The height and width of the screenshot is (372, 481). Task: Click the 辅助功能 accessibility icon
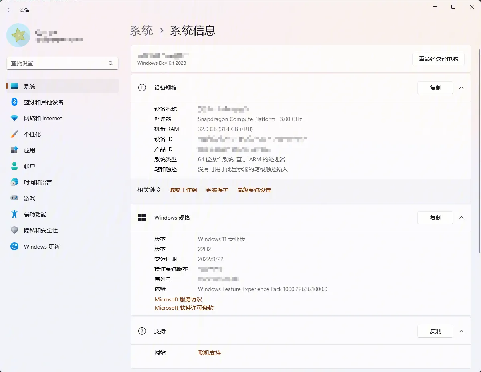[x=14, y=214]
